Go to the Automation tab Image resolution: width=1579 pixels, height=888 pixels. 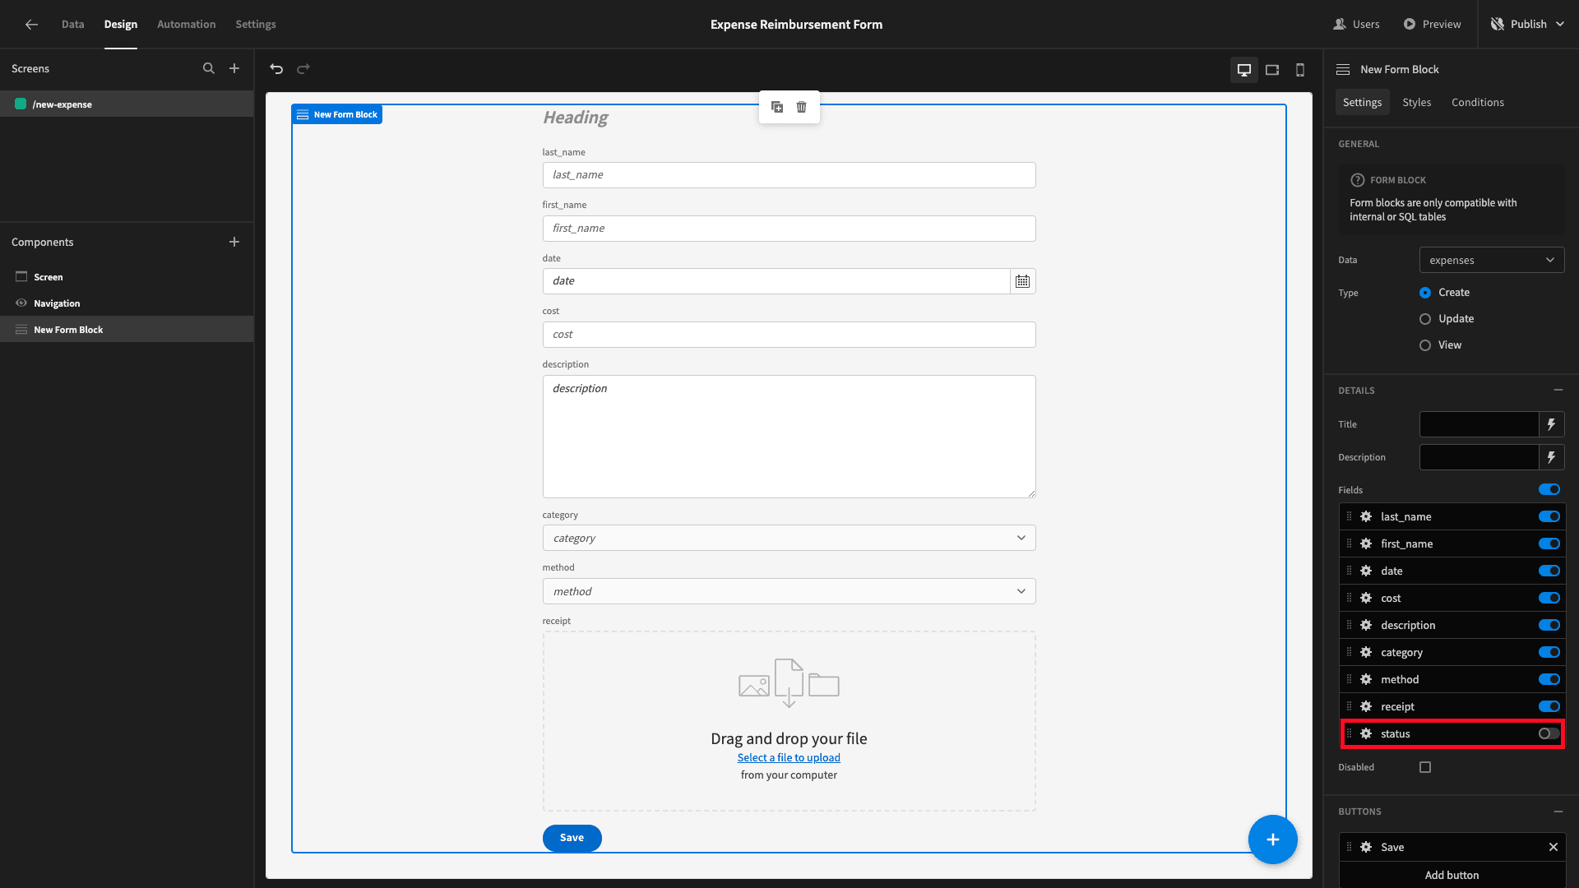pos(186,25)
